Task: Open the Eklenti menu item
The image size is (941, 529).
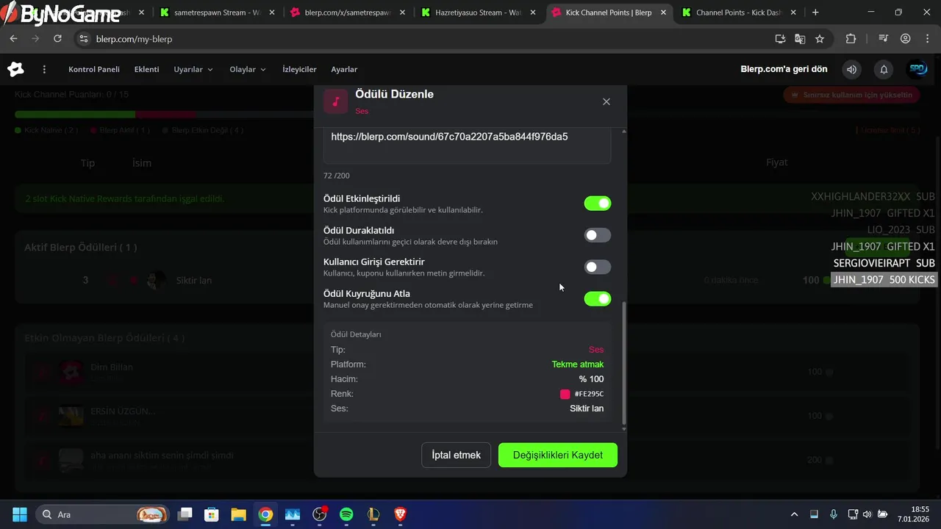Action: 146,69
